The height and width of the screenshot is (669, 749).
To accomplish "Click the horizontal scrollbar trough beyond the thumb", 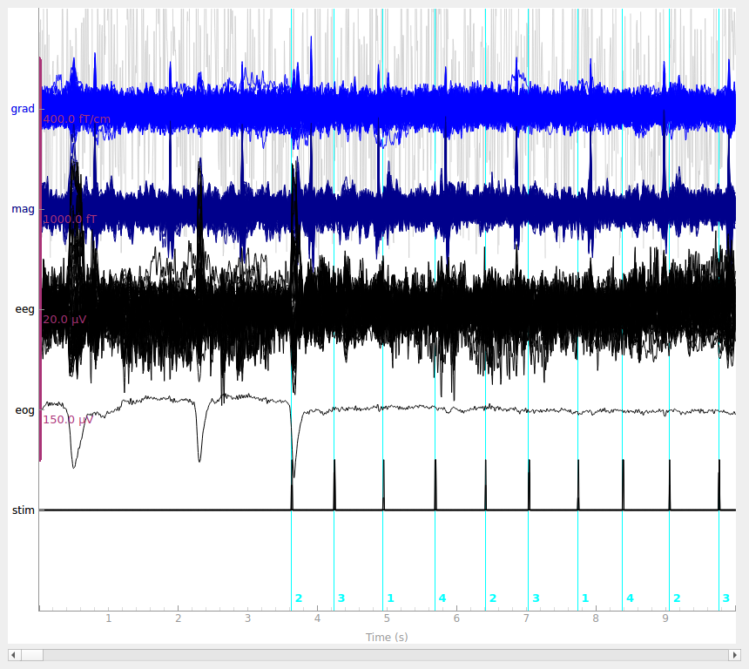I will click(x=386, y=655).
